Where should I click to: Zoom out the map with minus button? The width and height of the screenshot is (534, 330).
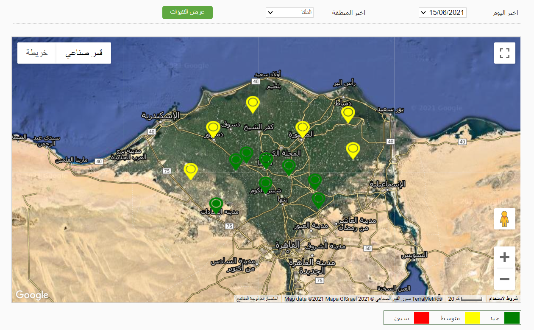click(504, 279)
